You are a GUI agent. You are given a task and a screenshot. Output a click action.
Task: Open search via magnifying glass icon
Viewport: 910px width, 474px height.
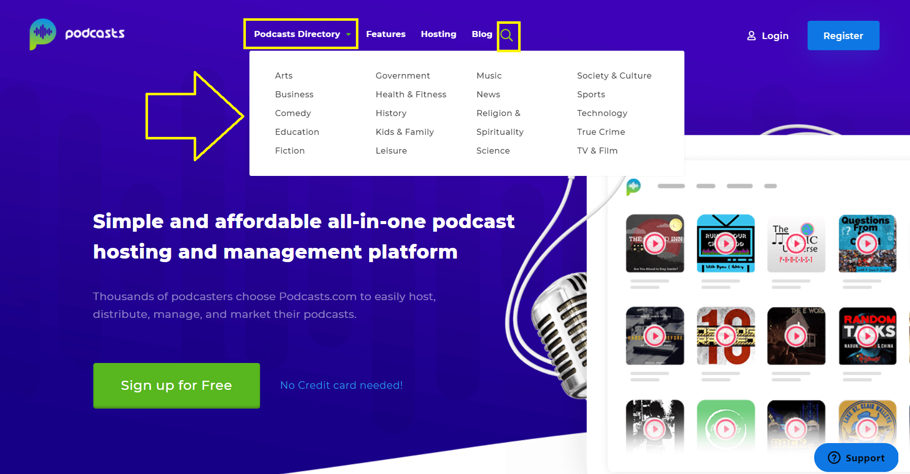506,35
